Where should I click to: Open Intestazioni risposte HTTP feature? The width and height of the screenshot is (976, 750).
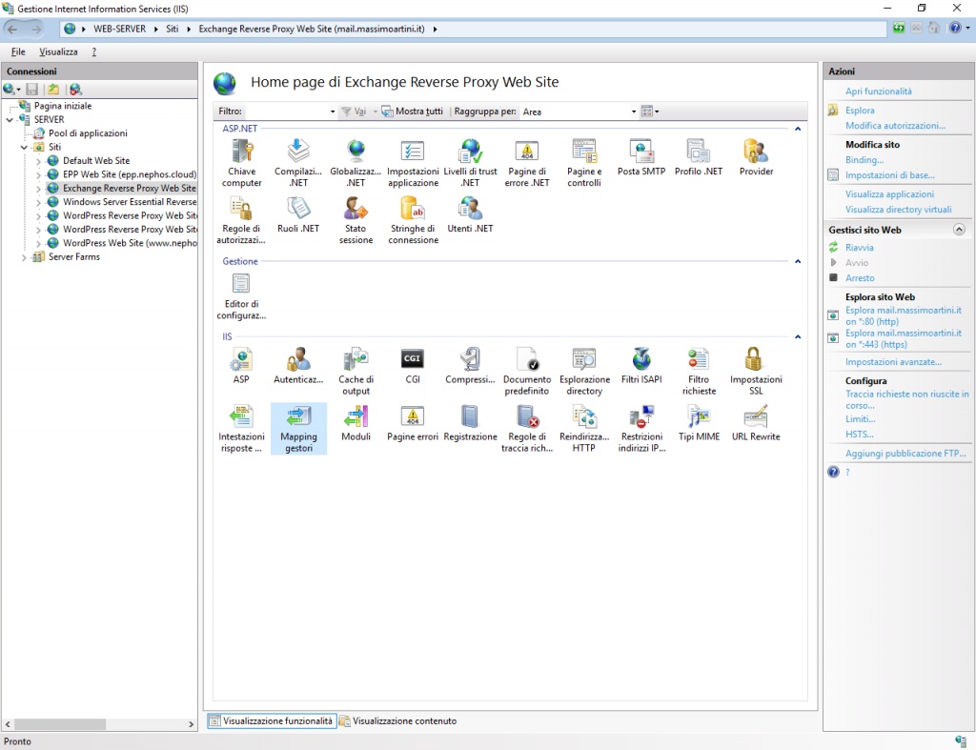[241, 428]
